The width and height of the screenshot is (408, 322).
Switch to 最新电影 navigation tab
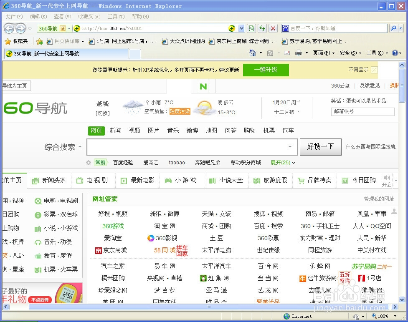(x=137, y=180)
